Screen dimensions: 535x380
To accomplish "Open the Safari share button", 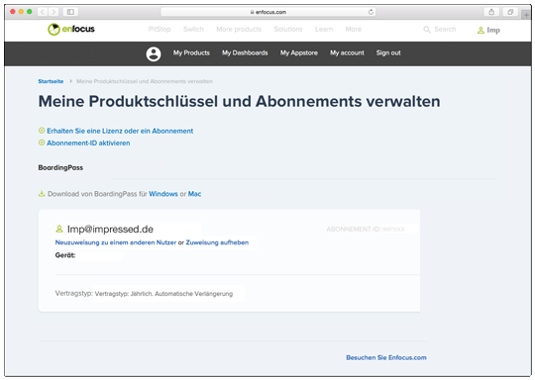I will [491, 12].
